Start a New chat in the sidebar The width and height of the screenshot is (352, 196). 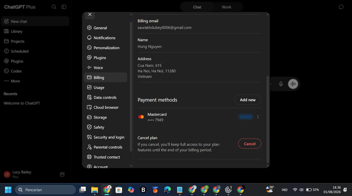coord(35,21)
